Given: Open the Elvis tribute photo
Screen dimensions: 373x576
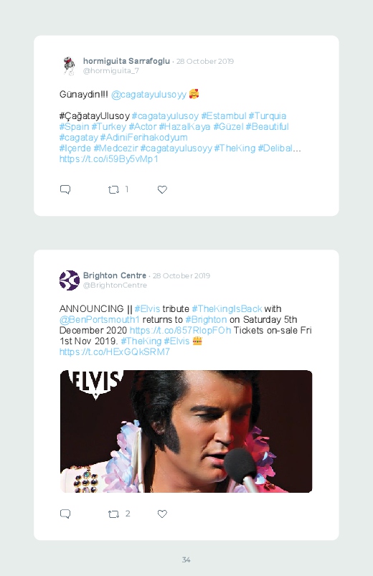Looking at the screenshot, I should 186,431.
